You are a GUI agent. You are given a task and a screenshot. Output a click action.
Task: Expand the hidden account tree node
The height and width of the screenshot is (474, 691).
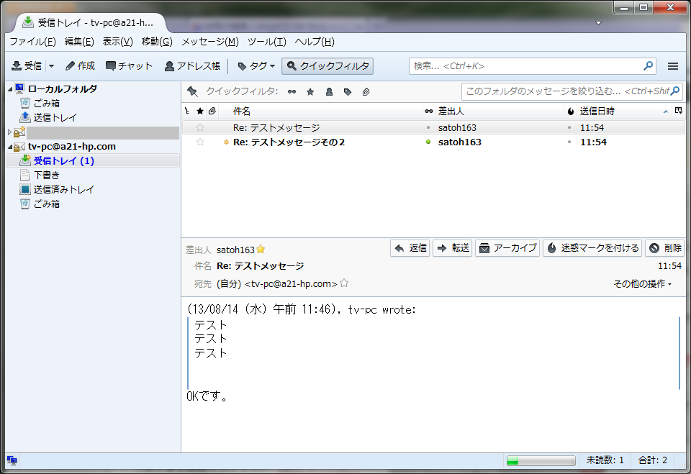click(x=9, y=132)
